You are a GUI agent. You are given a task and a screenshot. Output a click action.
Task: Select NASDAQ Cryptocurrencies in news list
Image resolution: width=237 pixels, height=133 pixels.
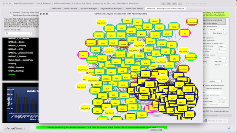pos(21,53)
